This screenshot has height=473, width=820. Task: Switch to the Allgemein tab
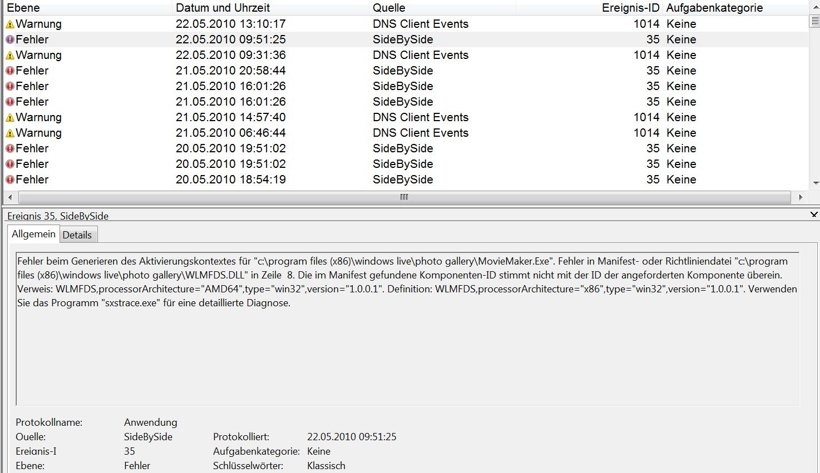pyautogui.click(x=33, y=234)
